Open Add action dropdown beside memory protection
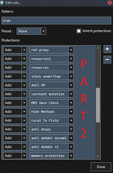This screenshot has width=113, height=173. click(15, 156)
